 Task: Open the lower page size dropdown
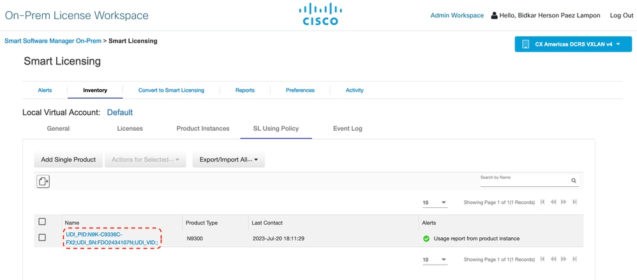435,260
